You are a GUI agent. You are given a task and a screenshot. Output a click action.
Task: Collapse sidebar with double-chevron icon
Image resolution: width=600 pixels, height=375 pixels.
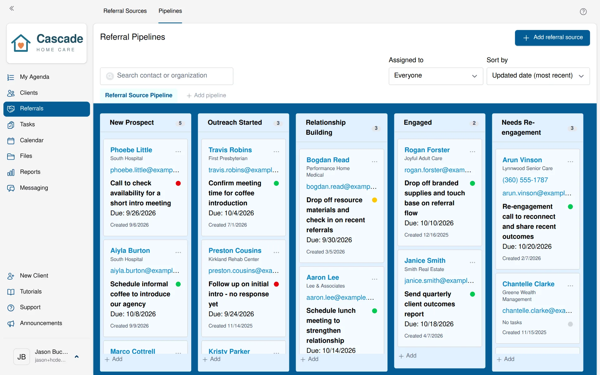click(x=12, y=8)
